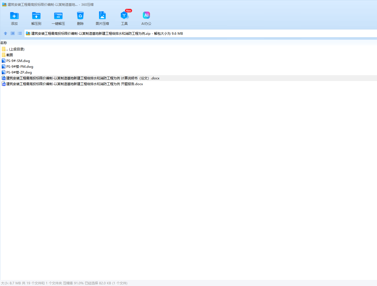377x286 pixels.
Task: Launch the AI办公 feature
Action: (146, 15)
